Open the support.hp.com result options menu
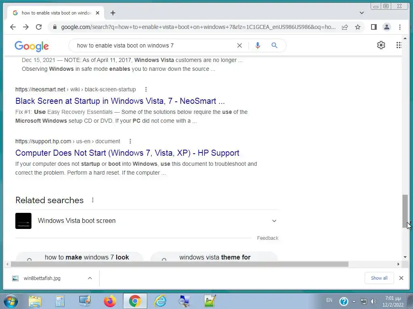 (x=130, y=141)
